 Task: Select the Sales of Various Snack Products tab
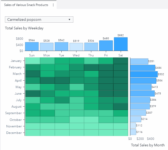coord(26,5)
